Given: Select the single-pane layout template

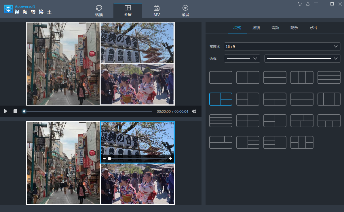Looking at the screenshot, I should pyautogui.click(x=221, y=77).
